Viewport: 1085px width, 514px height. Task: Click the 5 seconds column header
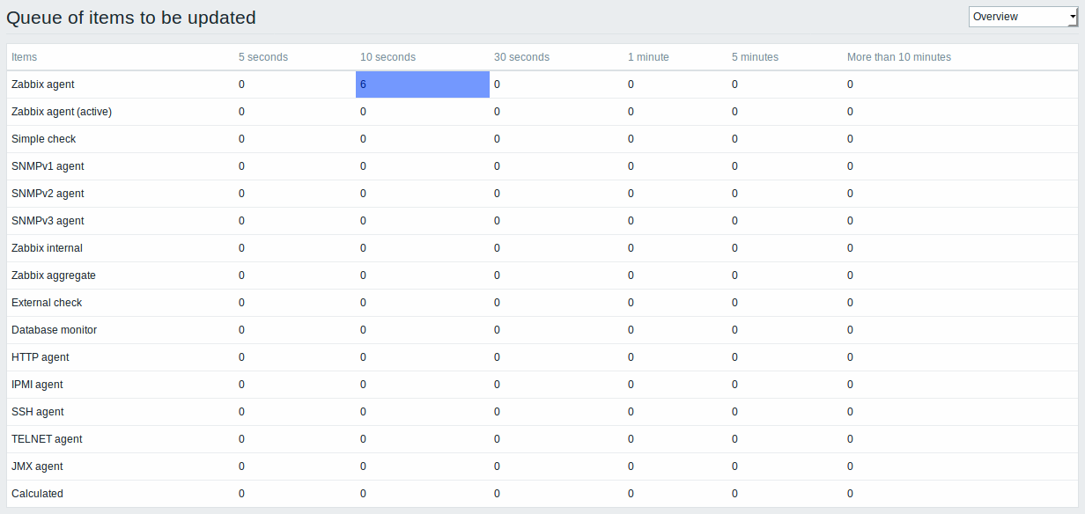(x=263, y=57)
